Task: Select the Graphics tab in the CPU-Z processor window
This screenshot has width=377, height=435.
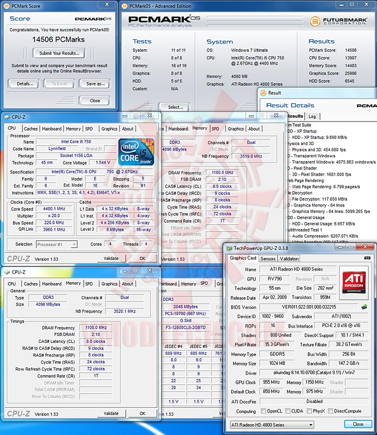Action: [x=109, y=129]
